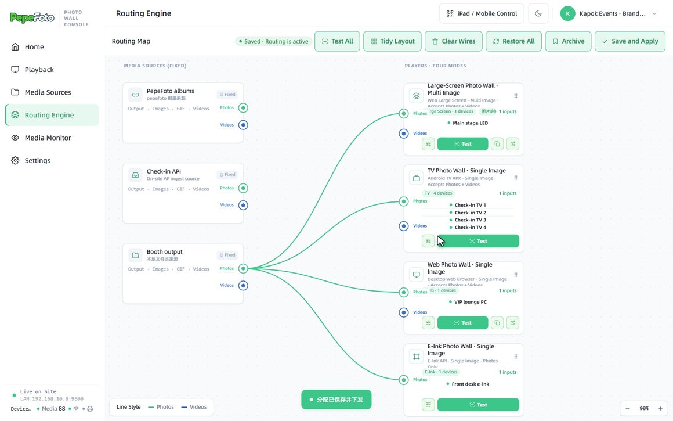Click the TV Photo Wall television icon
673x421 pixels.
point(416,178)
